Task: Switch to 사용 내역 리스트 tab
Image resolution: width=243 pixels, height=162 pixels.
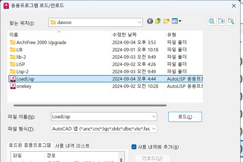Action: pyautogui.click(x=72, y=146)
